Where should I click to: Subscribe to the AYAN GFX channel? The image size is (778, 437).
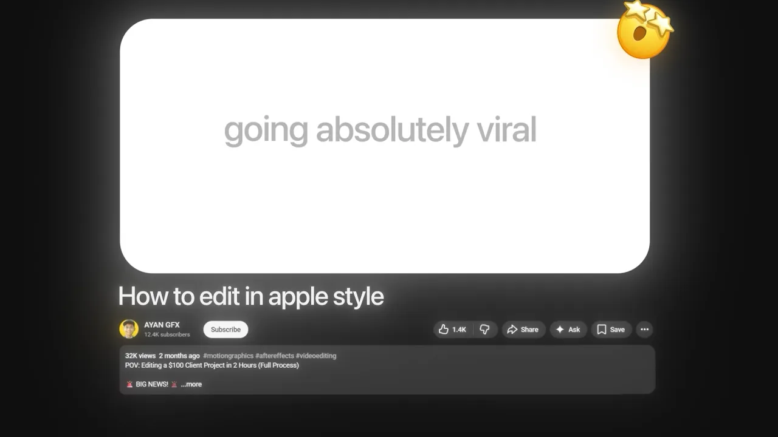[x=225, y=330]
